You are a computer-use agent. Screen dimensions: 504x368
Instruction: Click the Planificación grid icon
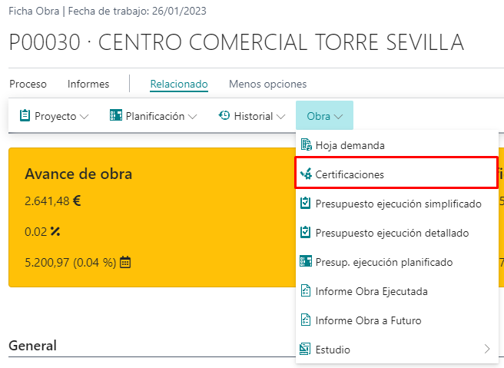click(x=116, y=115)
